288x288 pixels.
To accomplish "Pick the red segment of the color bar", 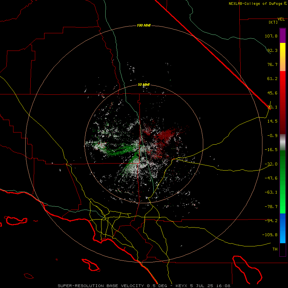I will (283, 102).
